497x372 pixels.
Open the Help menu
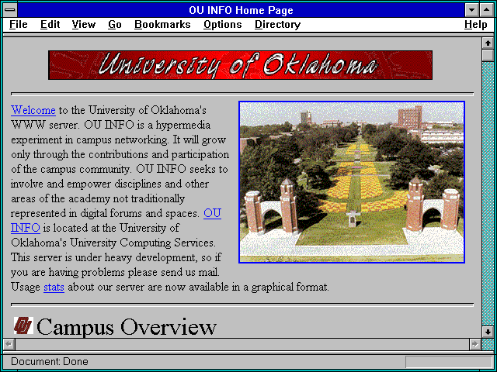pyautogui.click(x=476, y=25)
